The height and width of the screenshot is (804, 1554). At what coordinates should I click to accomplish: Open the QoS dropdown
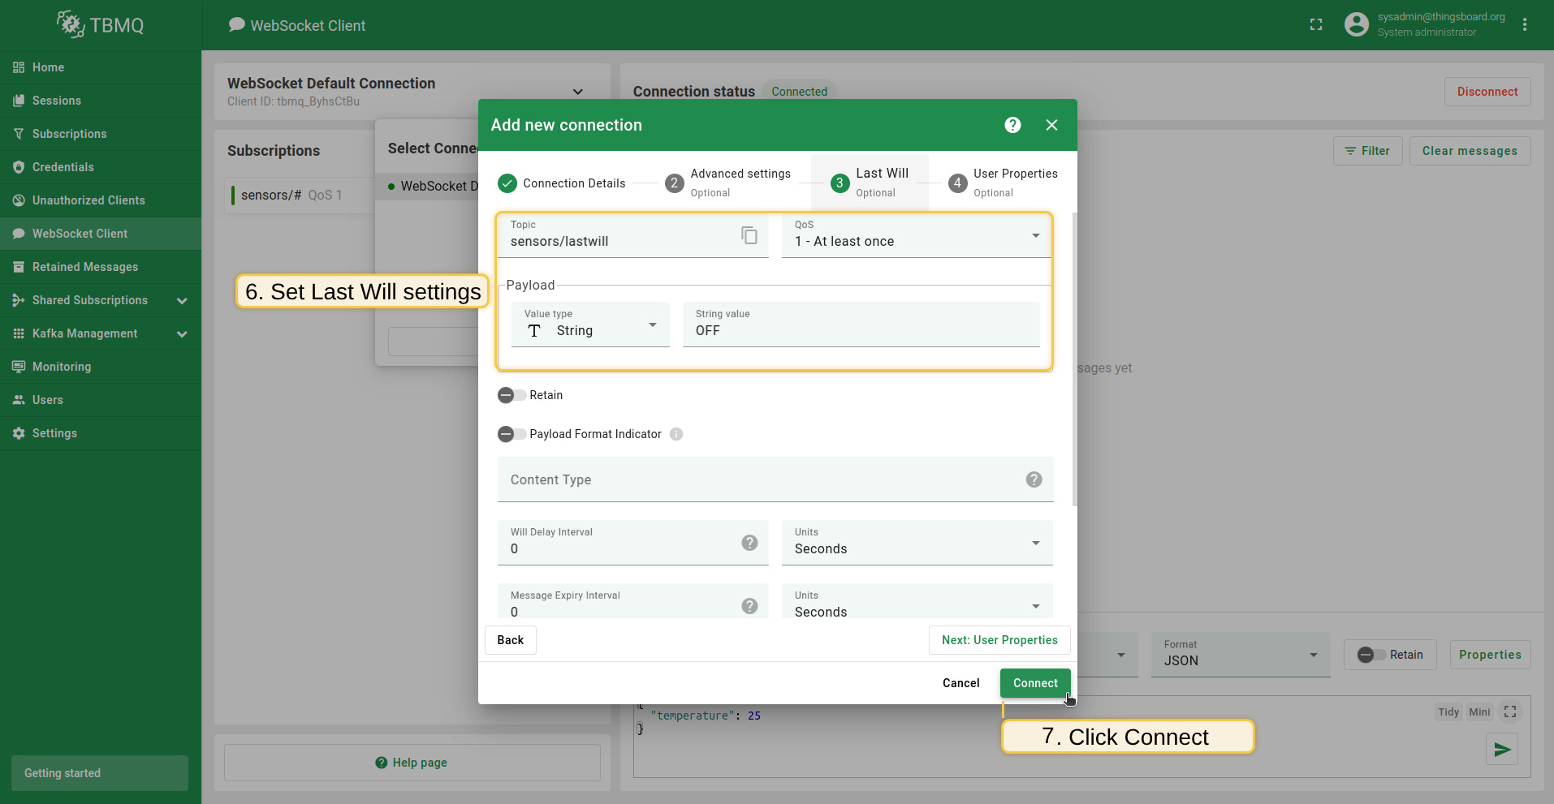click(916, 236)
